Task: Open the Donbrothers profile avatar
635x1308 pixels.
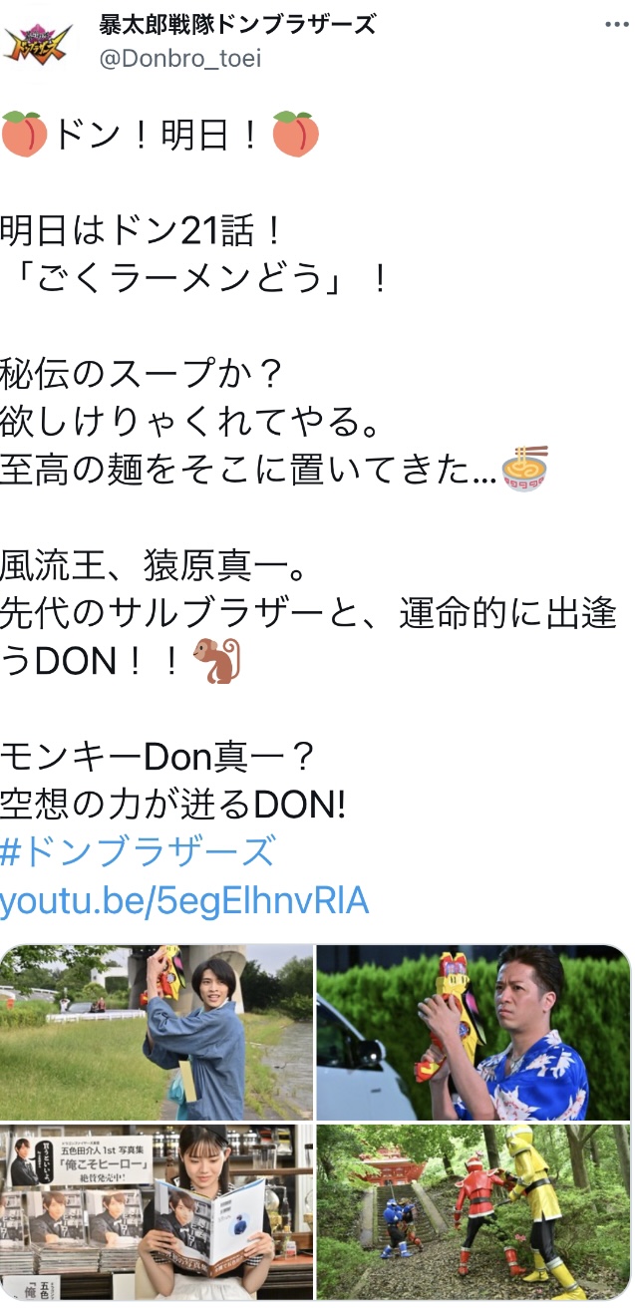Action: click(x=38, y=44)
